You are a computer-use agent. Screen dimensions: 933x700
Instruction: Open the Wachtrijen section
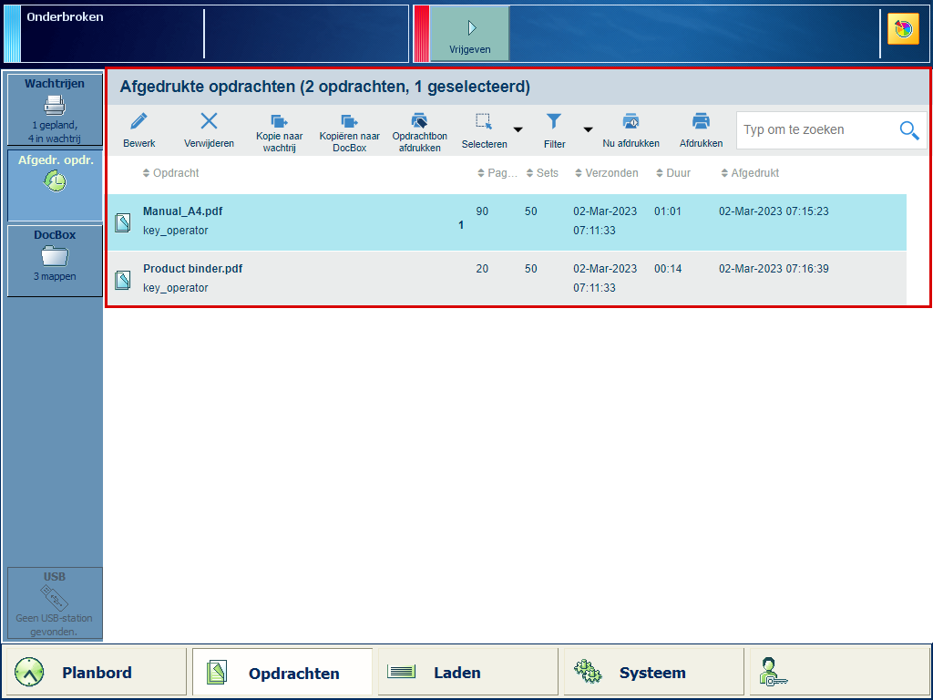55,110
